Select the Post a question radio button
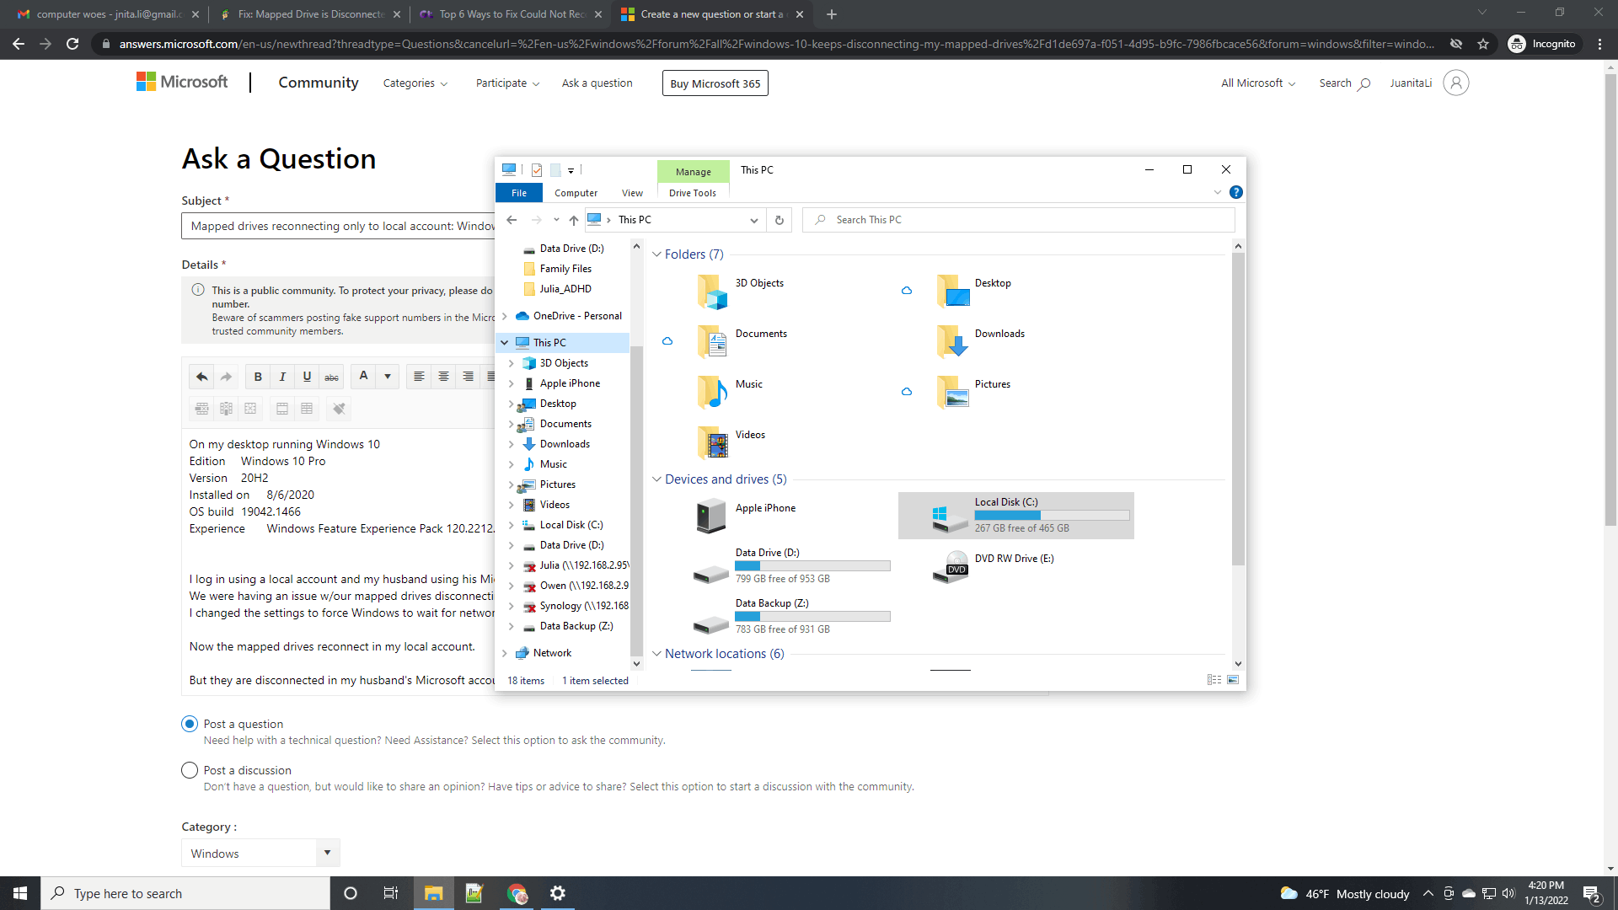 click(x=190, y=724)
